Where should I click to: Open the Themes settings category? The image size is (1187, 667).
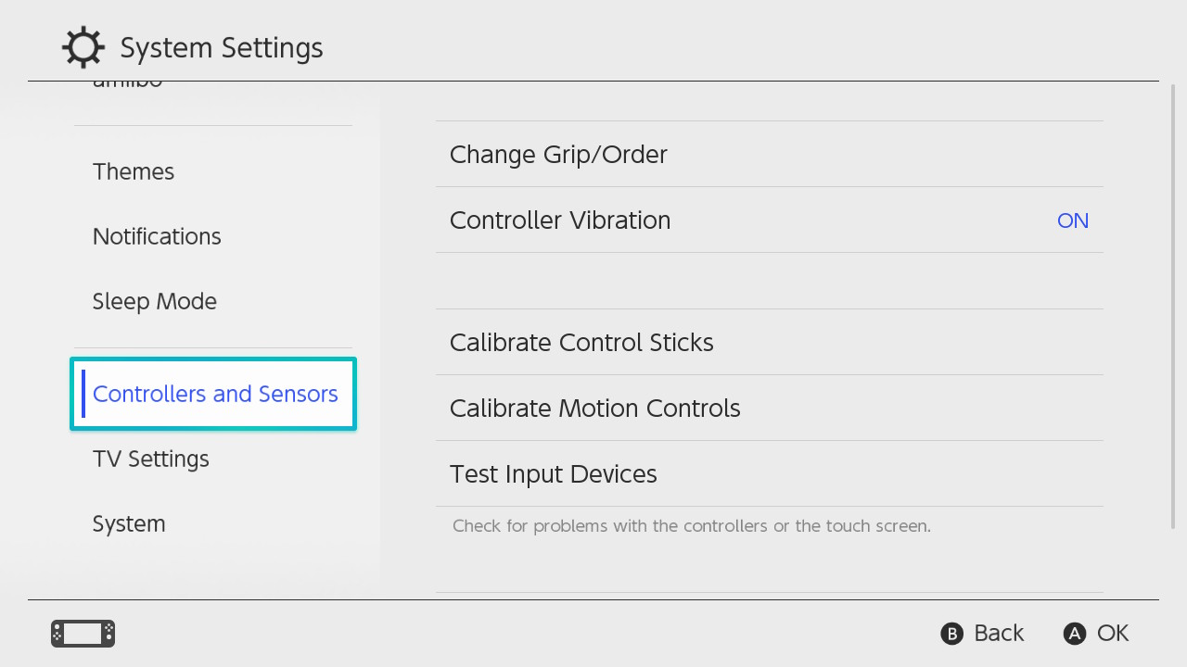(x=134, y=172)
